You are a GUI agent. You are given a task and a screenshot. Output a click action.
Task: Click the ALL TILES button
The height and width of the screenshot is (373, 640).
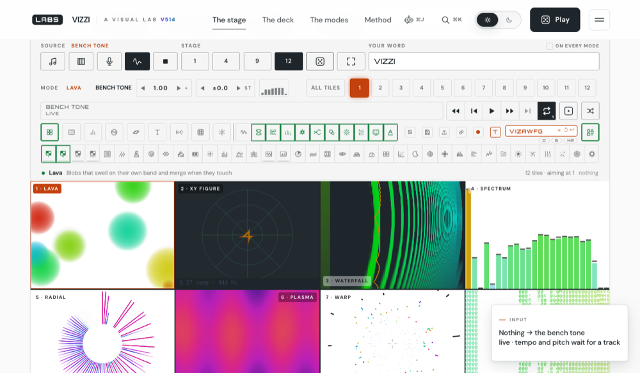click(325, 88)
